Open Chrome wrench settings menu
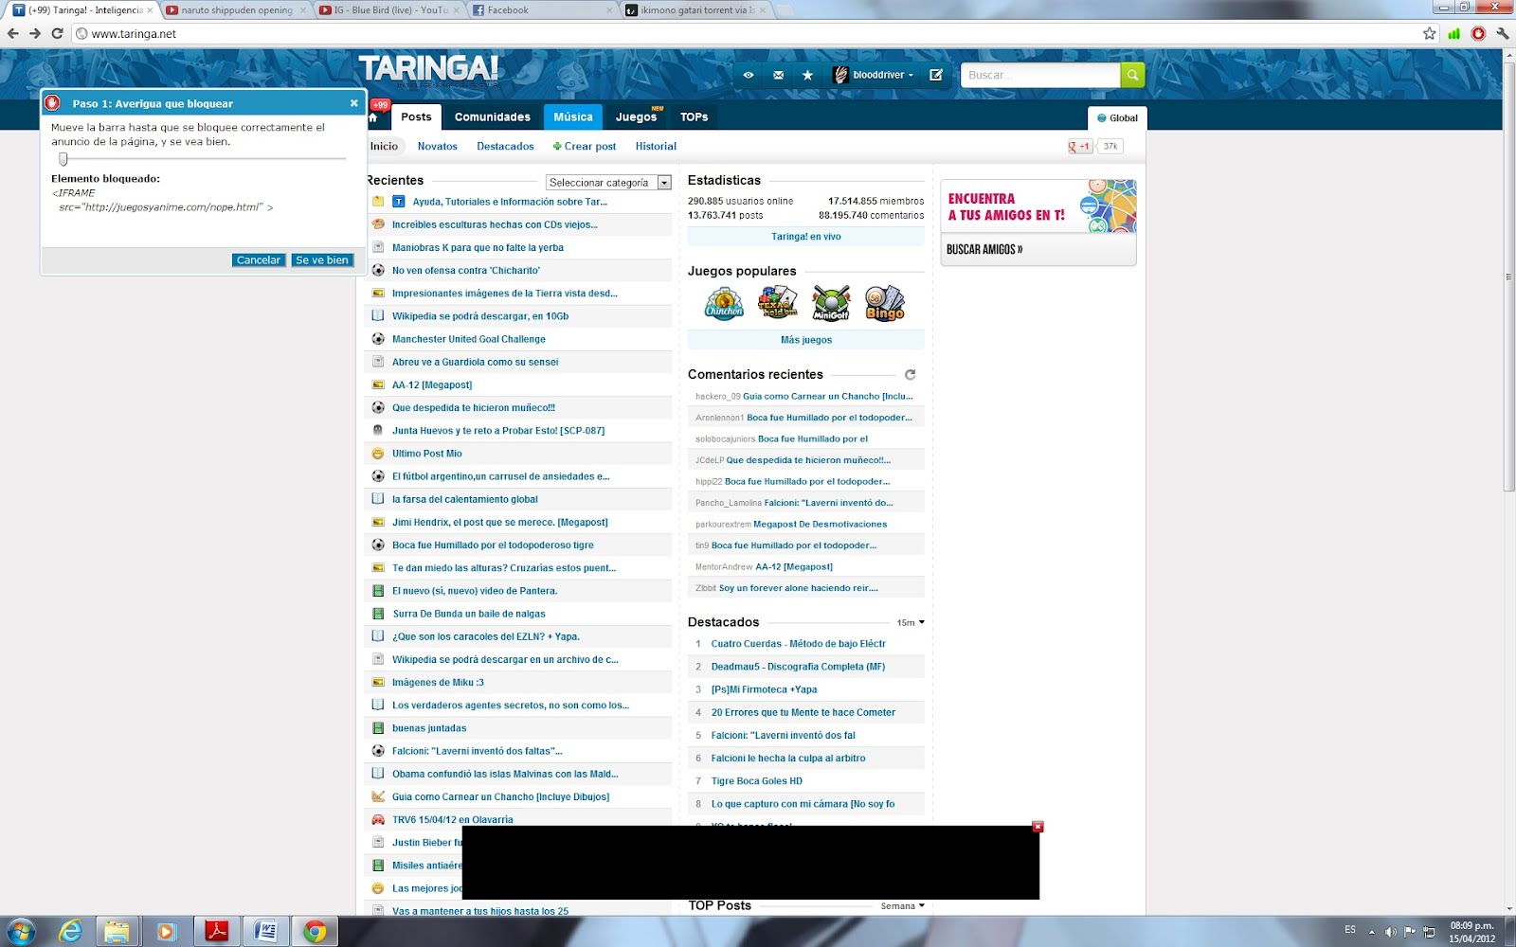1516x947 pixels. pyautogui.click(x=1502, y=33)
